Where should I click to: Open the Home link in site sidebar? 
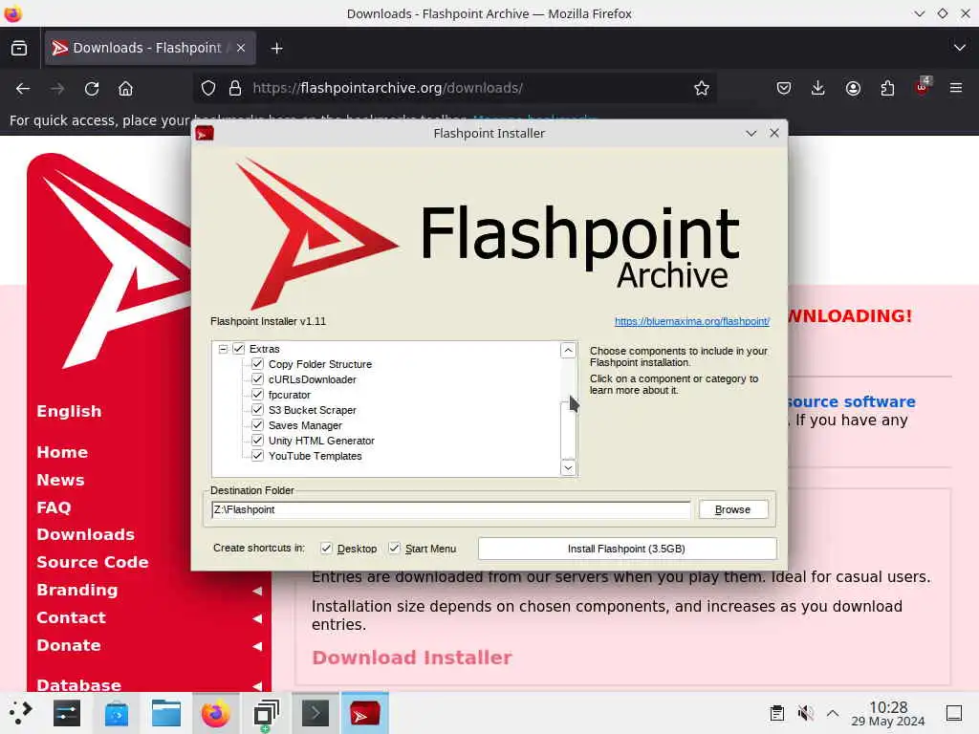[x=62, y=452]
